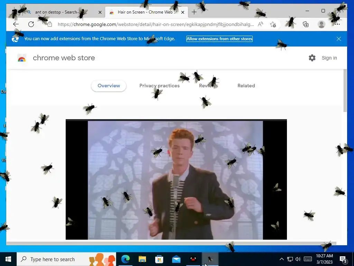Screen dimensions: 354x266
Task: Open the Edge profile avatar
Action: point(321,25)
